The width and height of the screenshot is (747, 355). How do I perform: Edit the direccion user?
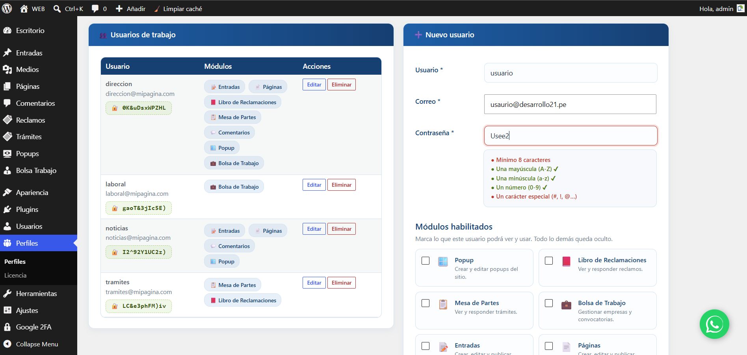(x=314, y=85)
